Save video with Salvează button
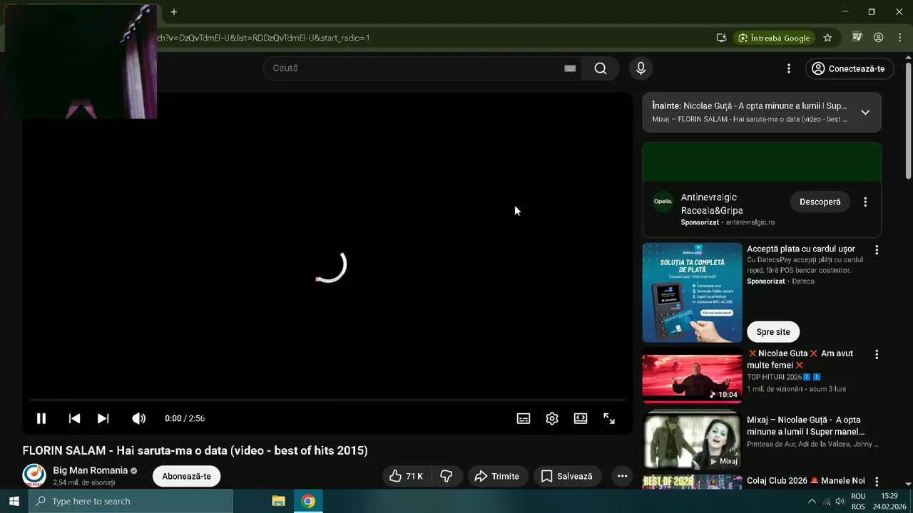The width and height of the screenshot is (913, 513). pos(567,476)
